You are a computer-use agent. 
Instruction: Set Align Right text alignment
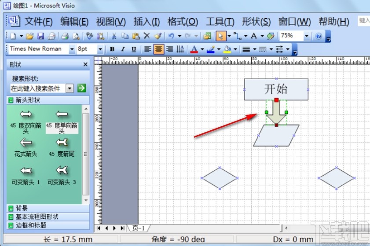[x=169, y=49]
